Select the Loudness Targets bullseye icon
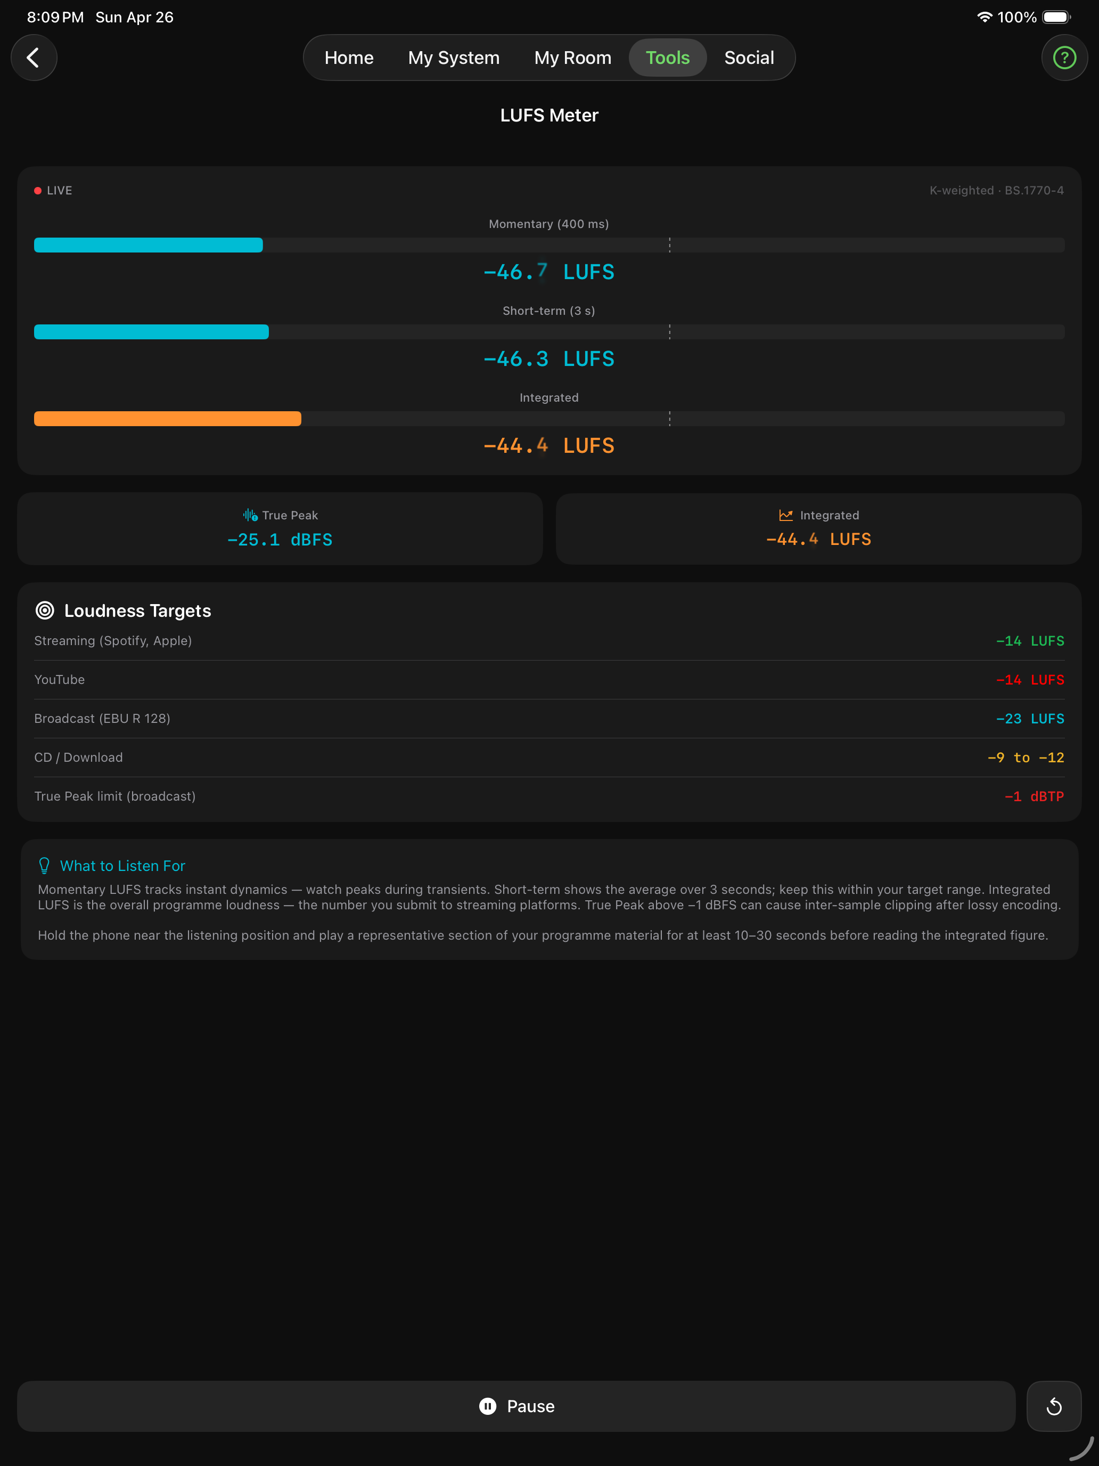Screen dimensions: 1099x1466 click(x=45, y=610)
